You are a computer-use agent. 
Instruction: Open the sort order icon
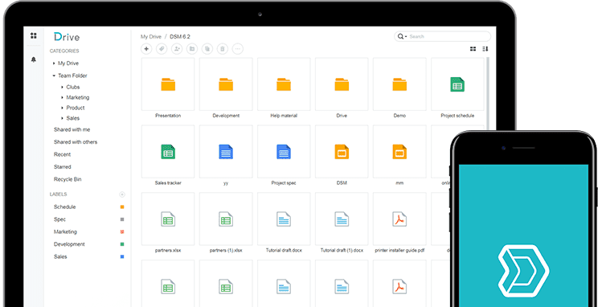[x=485, y=49]
